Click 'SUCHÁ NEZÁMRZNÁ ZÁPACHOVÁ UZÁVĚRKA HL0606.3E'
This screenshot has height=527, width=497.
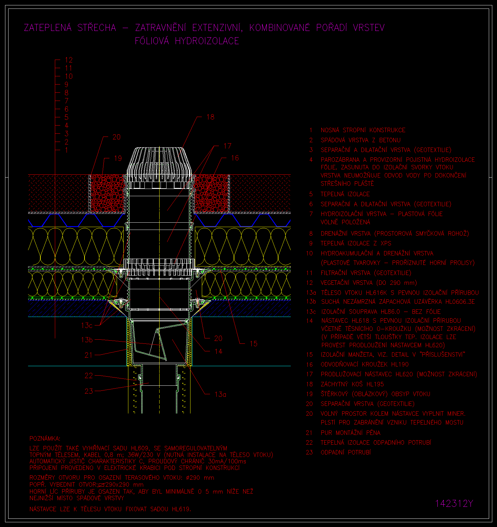(398, 302)
